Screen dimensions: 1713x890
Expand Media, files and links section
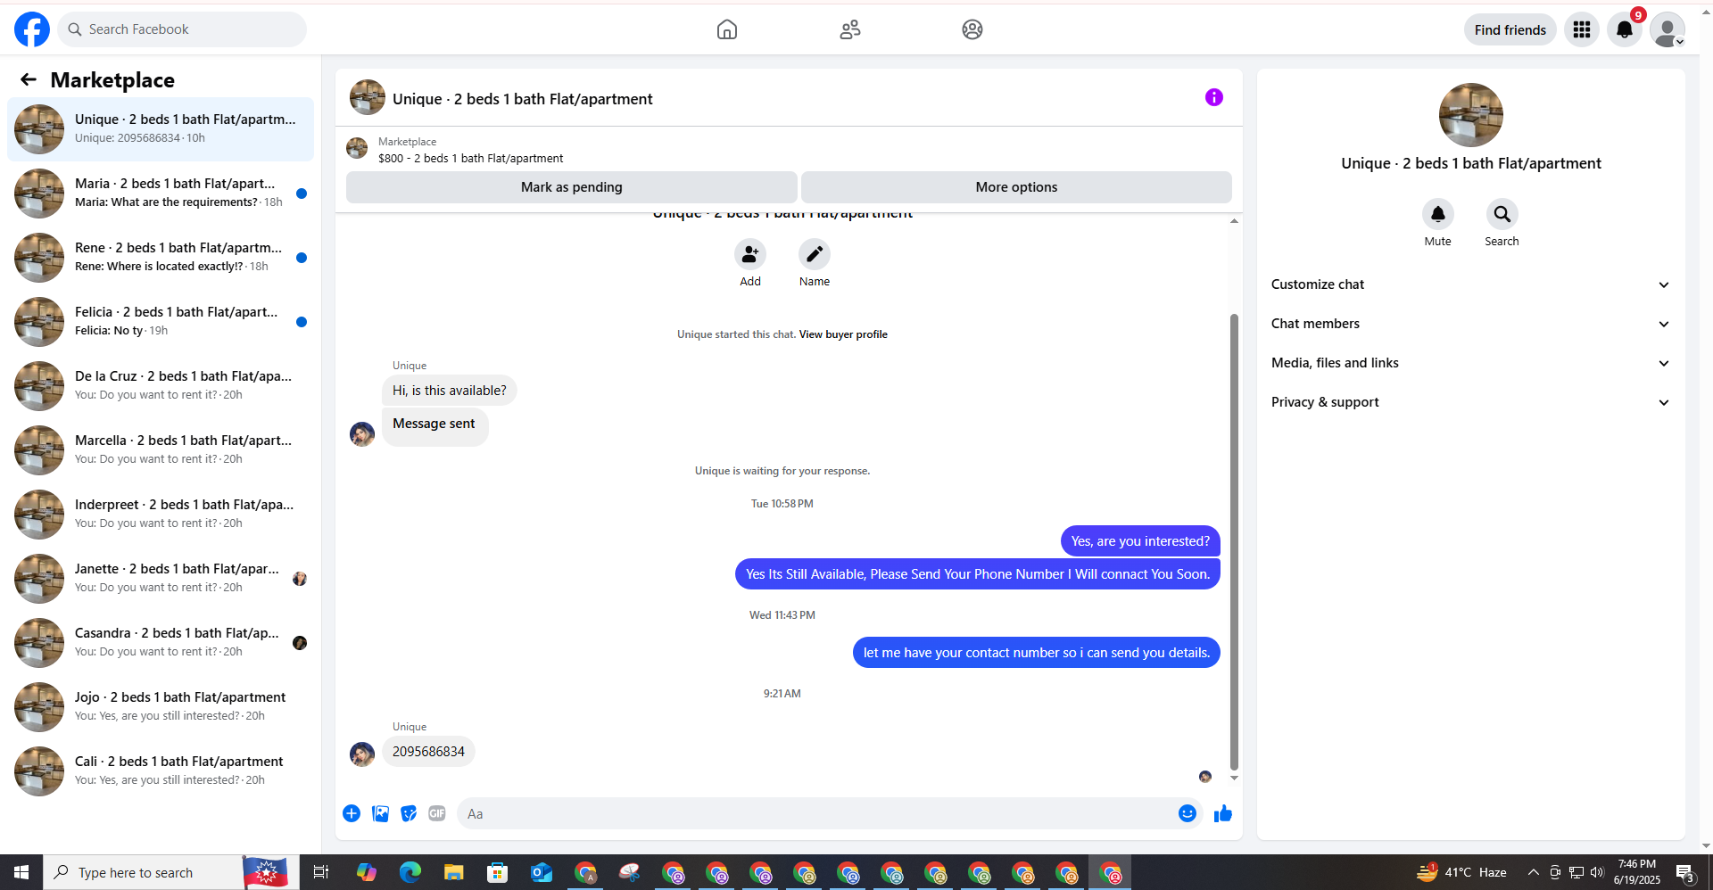click(1471, 363)
